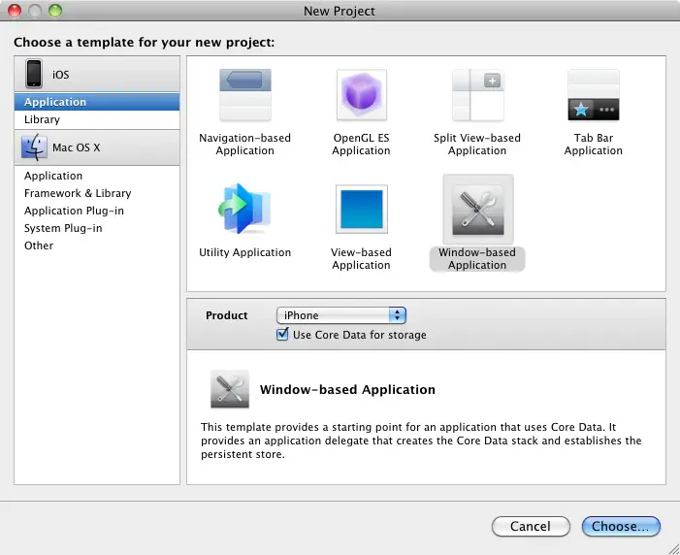Click the Window-based Application description icon
680x555 pixels.
click(230, 389)
